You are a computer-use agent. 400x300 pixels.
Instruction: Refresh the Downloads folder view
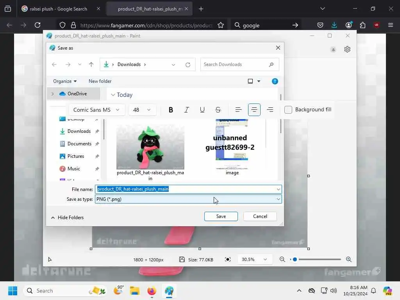pyautogui.click(x=188, y=64)
